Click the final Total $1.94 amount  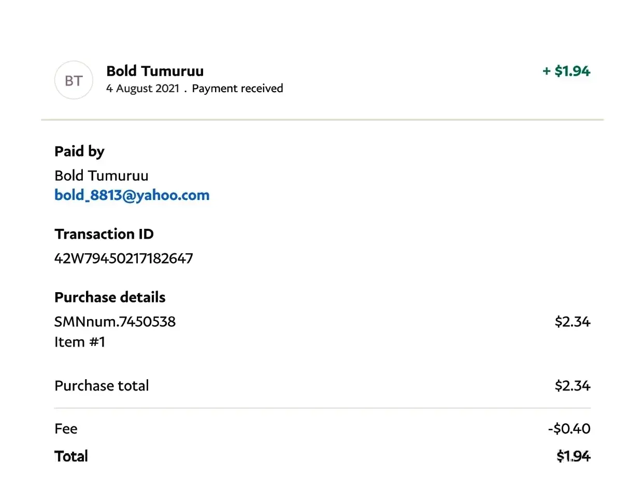click(x=574, y=456)
